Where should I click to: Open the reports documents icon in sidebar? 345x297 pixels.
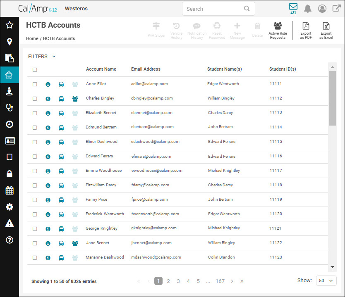pyautogui.click(x=10, y=58)
